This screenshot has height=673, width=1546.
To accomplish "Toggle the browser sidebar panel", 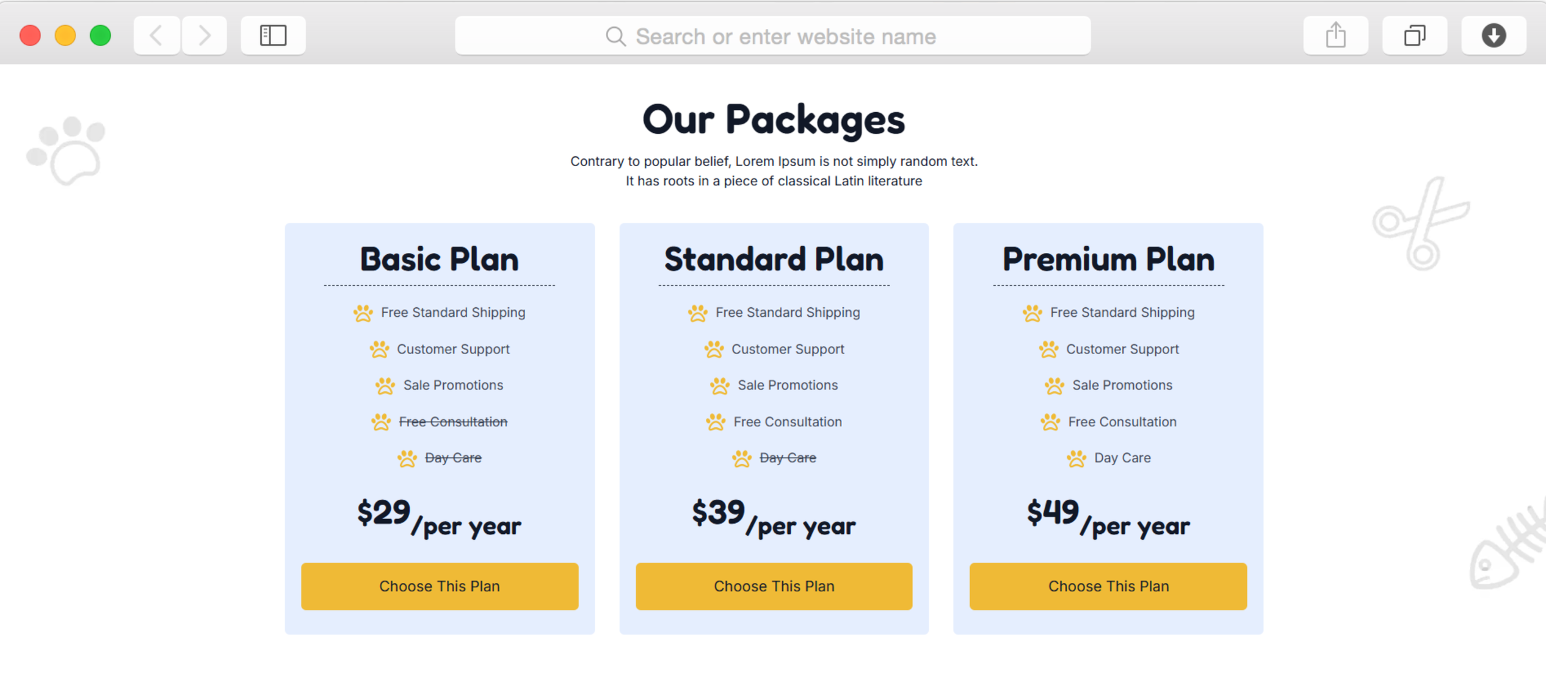I will (273, 35).
